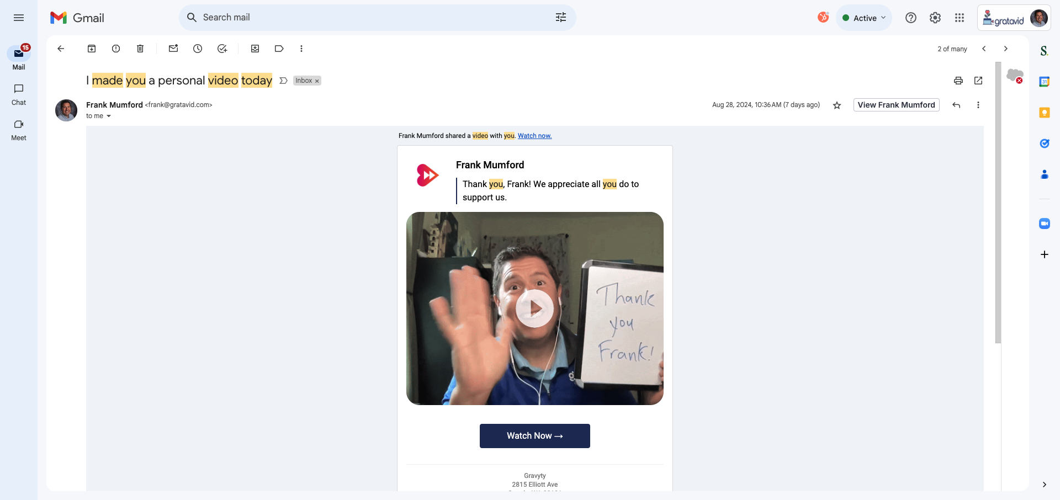1060x500 pixels.
Task: Follow the 'Watch now.' link
Action: pyautogui.click(x=534, y=136)
